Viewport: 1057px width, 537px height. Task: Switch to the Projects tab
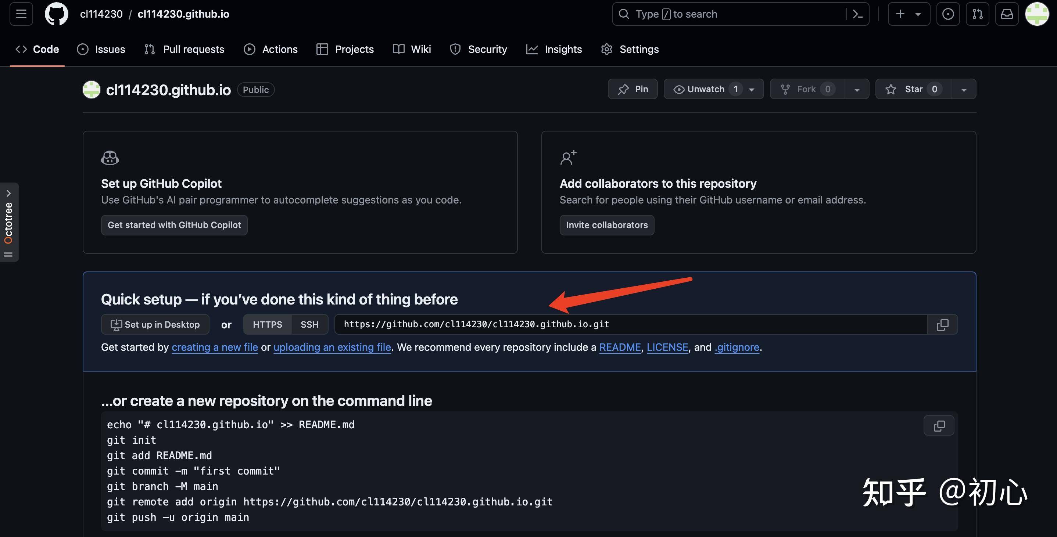pos(345,49)
